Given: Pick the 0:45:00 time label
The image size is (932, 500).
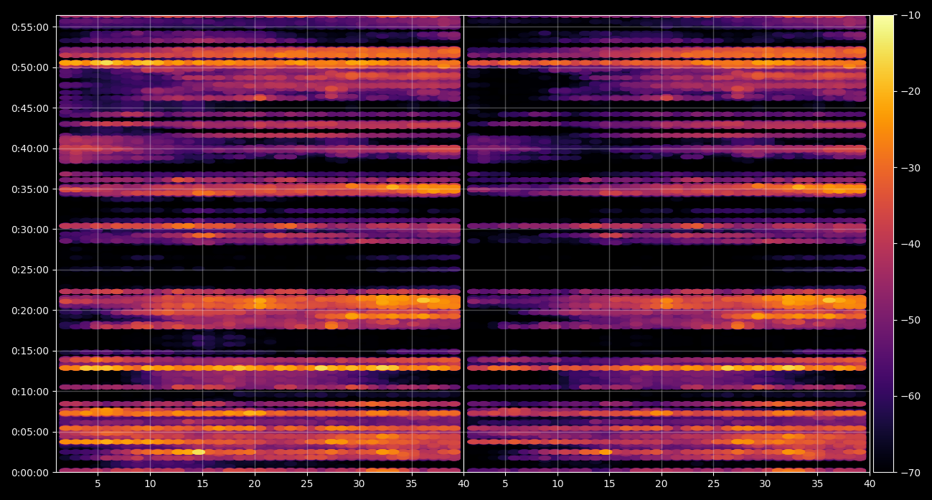Looking at the screenshot, I should click(30, 108).
